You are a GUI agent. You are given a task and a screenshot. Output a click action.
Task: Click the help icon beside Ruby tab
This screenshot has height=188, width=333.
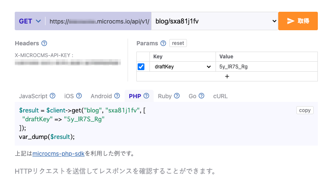click(177, 96)
